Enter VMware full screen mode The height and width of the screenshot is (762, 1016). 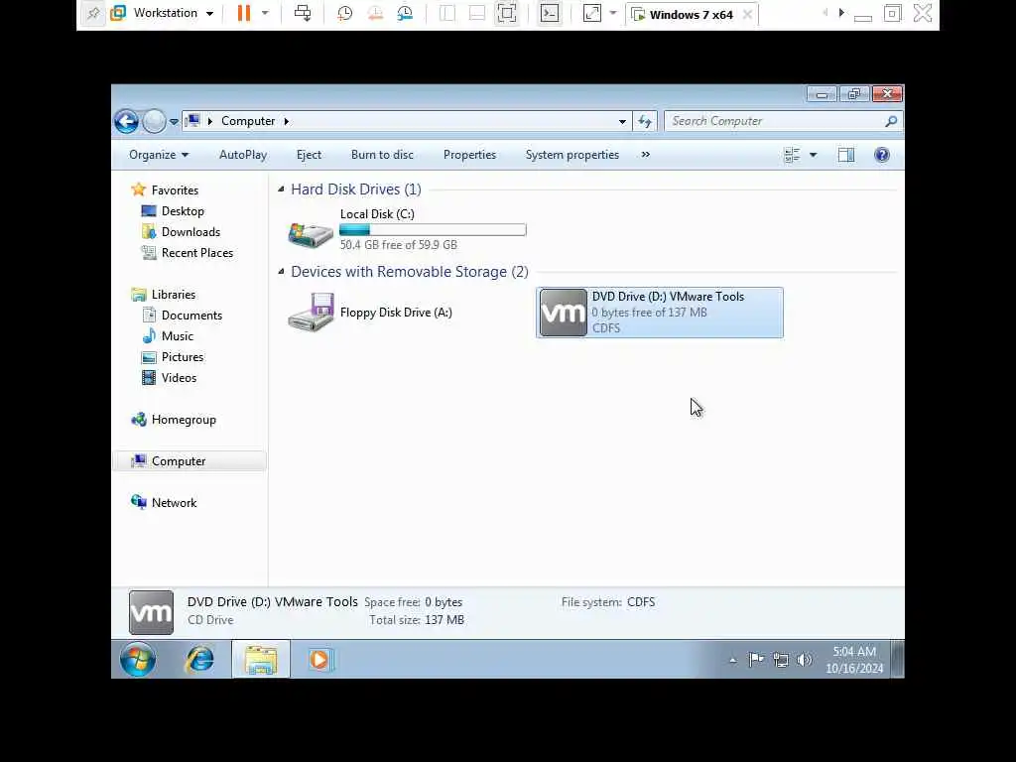[x=507, y=14]
